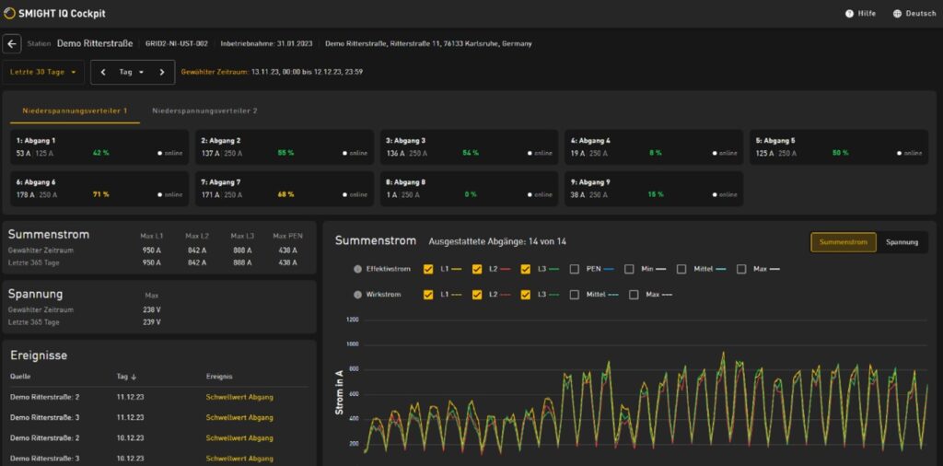This screenshot has width=943, height=466.
Task: Select the Wirkstrom radio button
Action: [x=357, y=295]
